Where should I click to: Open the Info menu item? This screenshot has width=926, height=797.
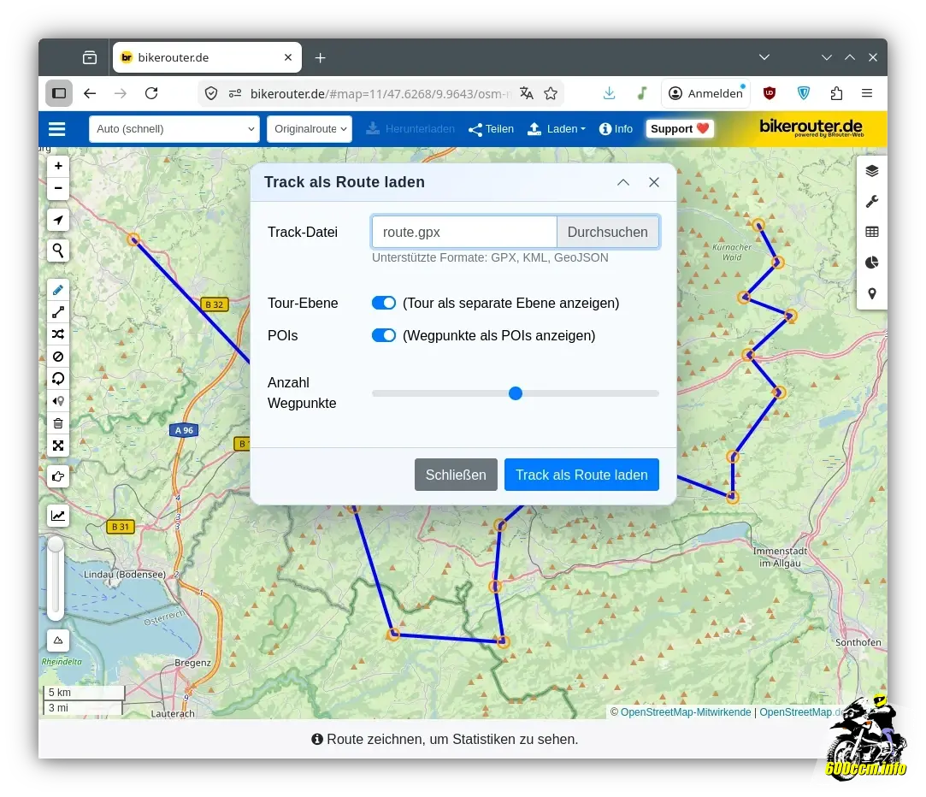(616, 129)
